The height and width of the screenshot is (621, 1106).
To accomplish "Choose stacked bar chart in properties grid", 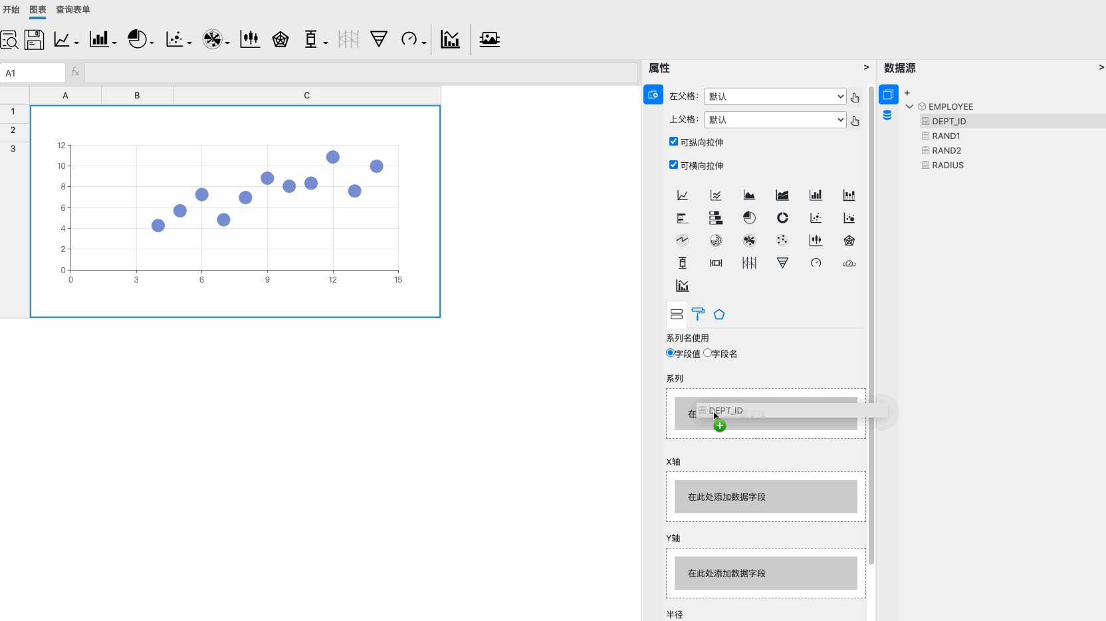I will [x=849, y=195].
